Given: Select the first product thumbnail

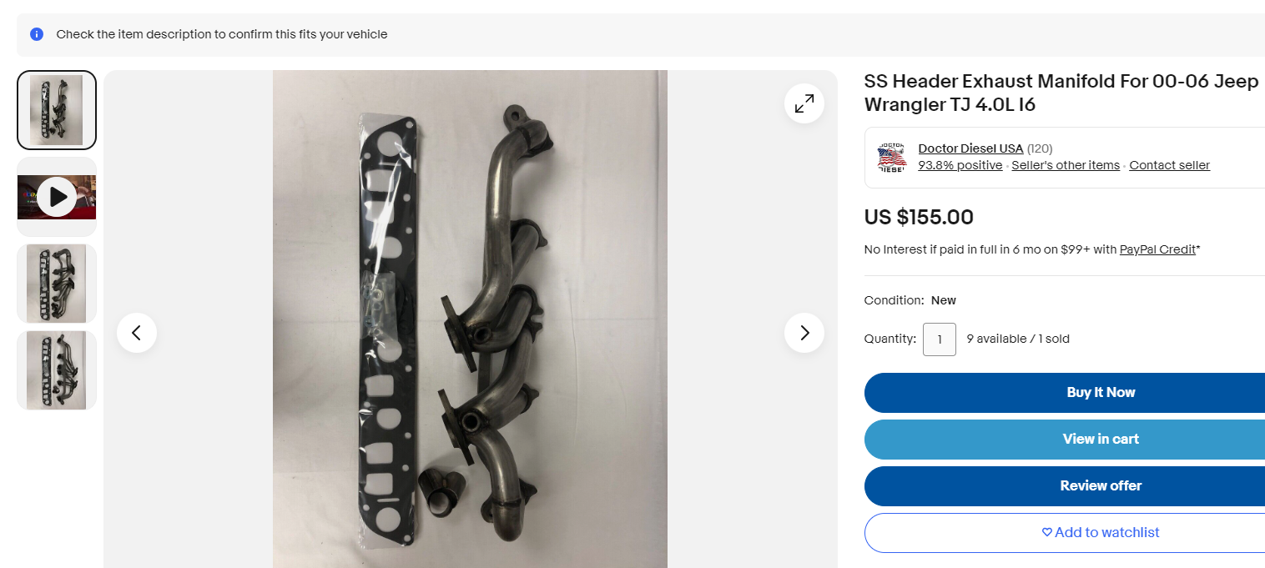Looking at the screenshot, I should [x=57, y=110].
